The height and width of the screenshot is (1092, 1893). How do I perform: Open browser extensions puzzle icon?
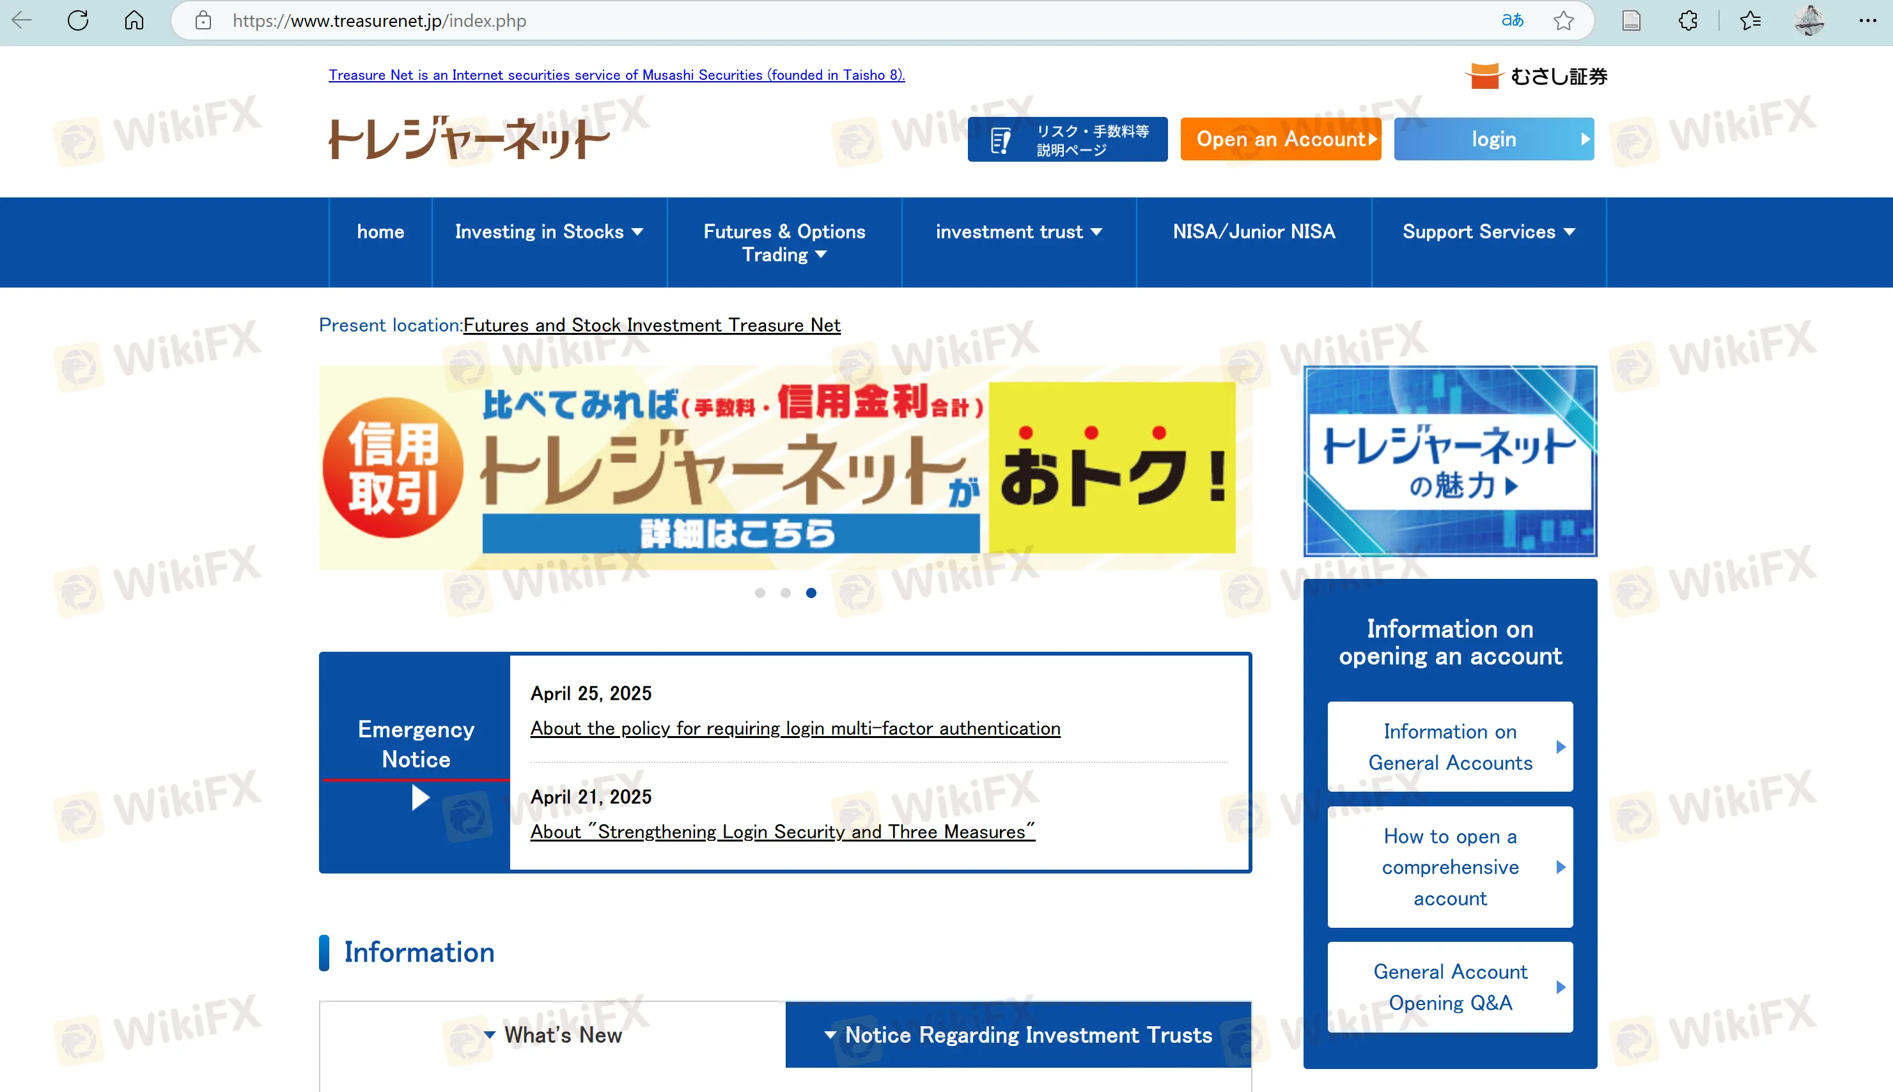coord(1687,20)
